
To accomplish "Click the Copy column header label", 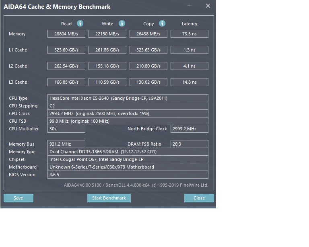I will tap(148, 24).
